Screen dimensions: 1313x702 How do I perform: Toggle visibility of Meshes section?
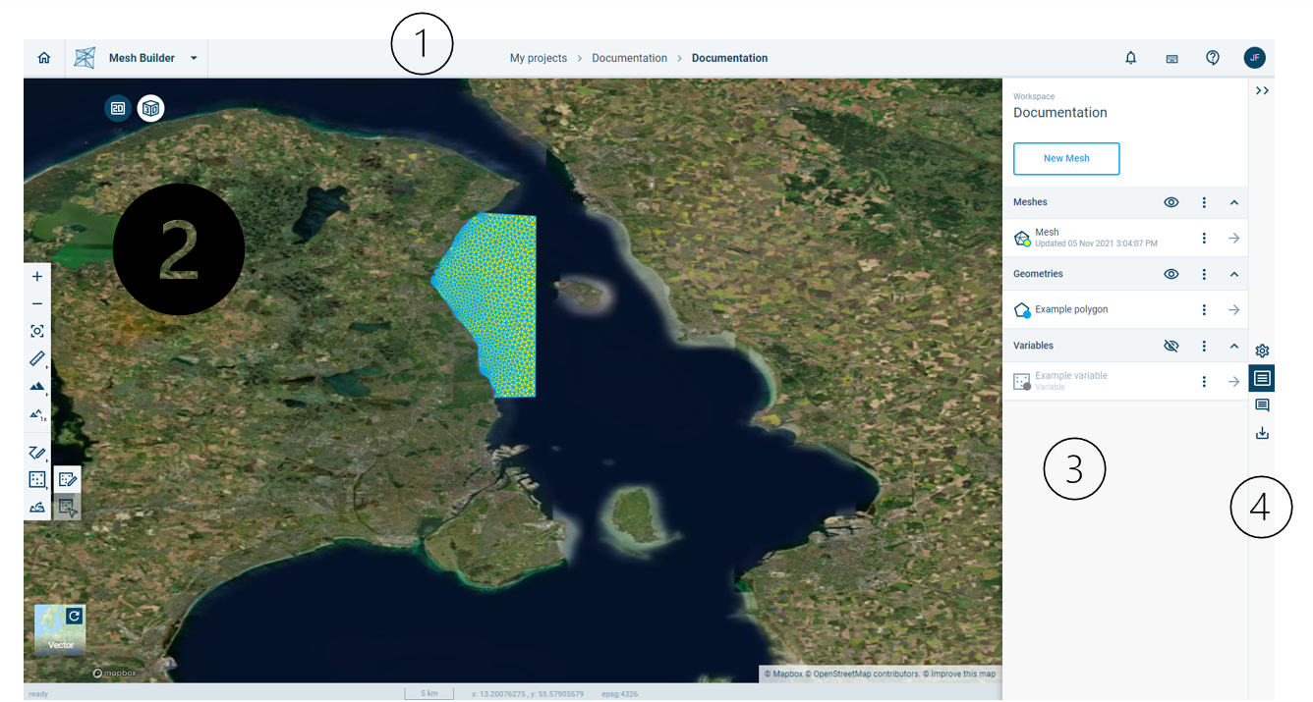(1170, 202)
